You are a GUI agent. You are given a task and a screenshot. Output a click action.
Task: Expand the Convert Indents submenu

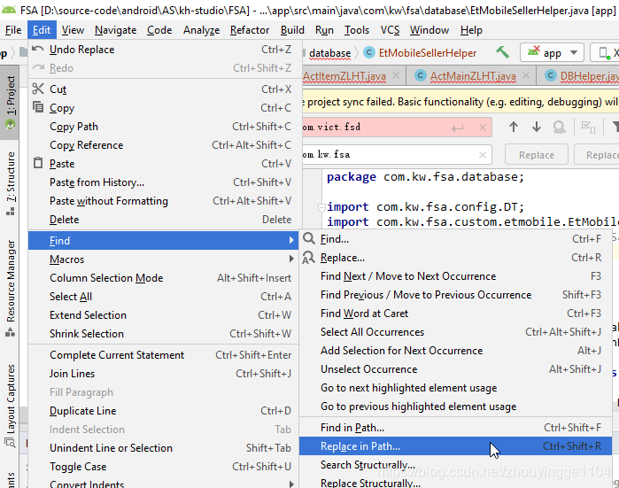point(163,484)
